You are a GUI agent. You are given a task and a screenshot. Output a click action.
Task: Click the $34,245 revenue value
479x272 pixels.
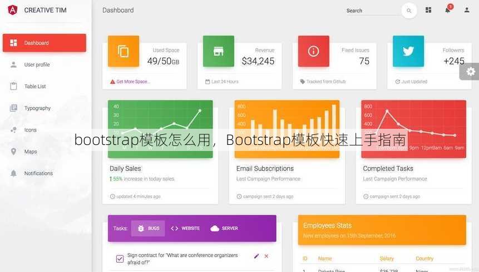click(258, 61)
